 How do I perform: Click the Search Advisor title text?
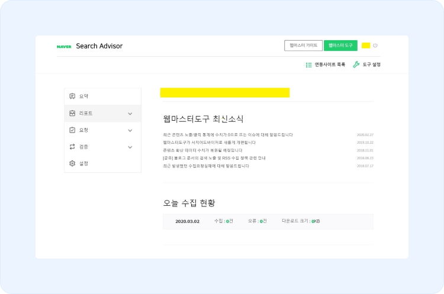(x=99, y=46)
